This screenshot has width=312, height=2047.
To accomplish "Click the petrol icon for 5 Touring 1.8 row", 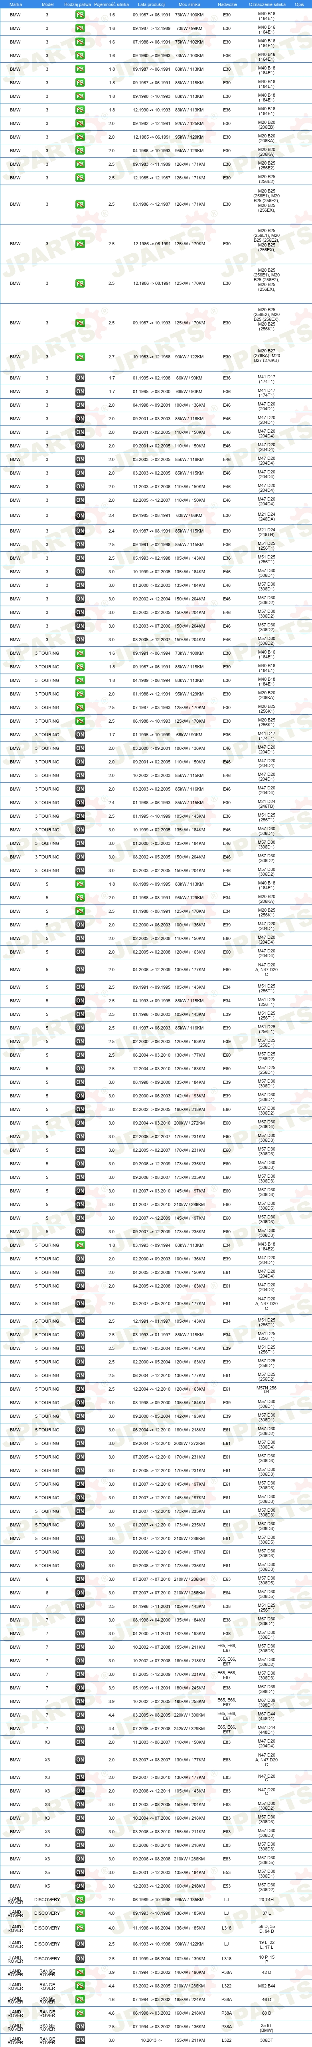I will 80,1245.
